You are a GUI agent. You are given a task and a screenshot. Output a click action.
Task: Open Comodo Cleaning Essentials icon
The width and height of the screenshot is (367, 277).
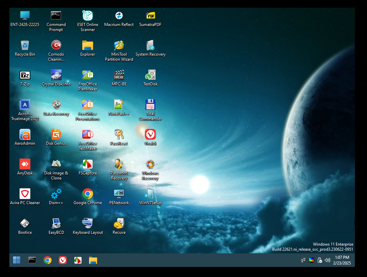pyautogui.click(x=56, y=45)
